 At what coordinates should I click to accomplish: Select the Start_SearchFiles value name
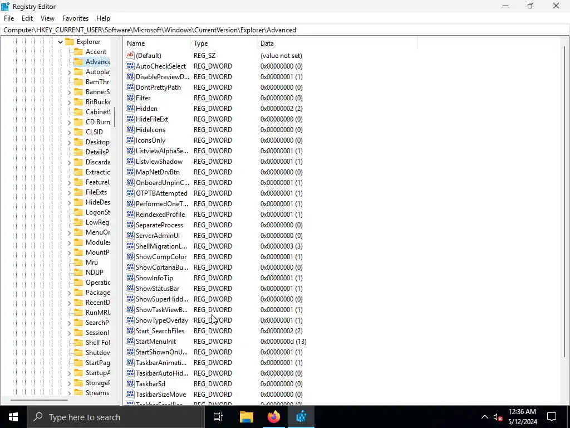coord(160,331)
